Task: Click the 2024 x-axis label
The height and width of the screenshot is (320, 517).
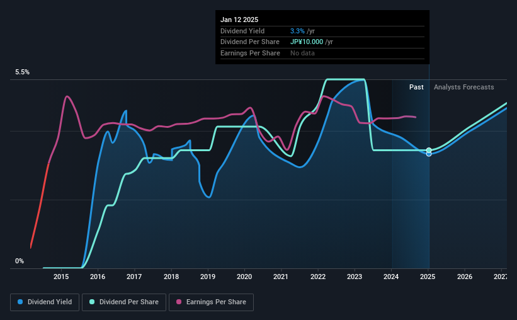Action: pos(391,277)
